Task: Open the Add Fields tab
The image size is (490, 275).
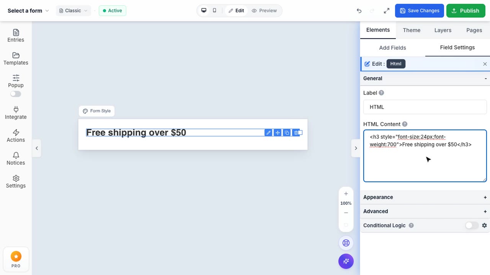Action: click(392, 48)
